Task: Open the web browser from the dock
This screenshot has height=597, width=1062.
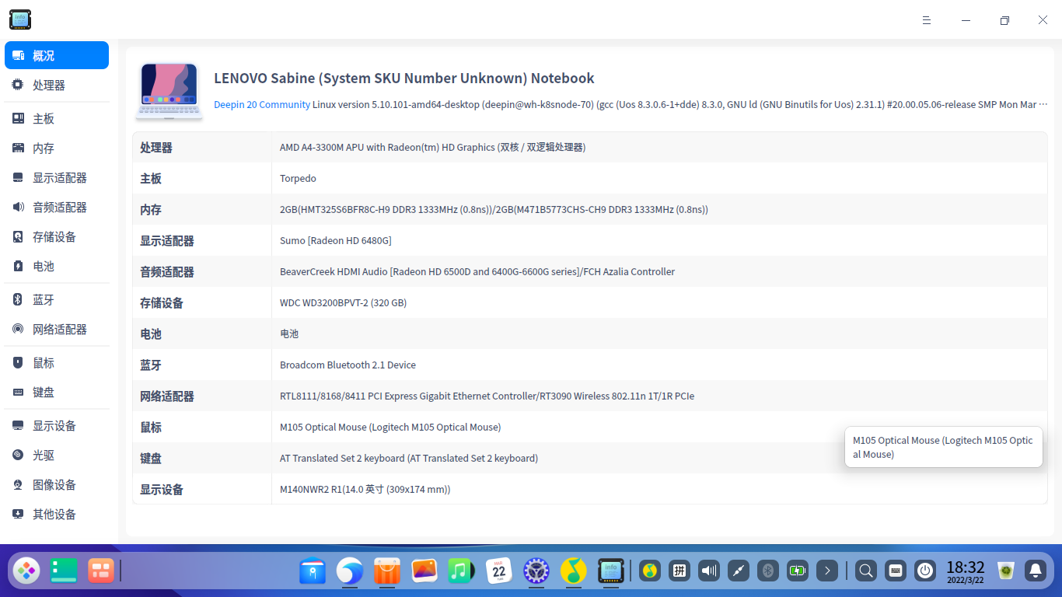Action: 350,571
